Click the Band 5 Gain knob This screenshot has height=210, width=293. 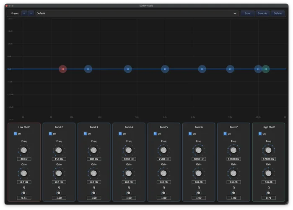tap(163, 173)
